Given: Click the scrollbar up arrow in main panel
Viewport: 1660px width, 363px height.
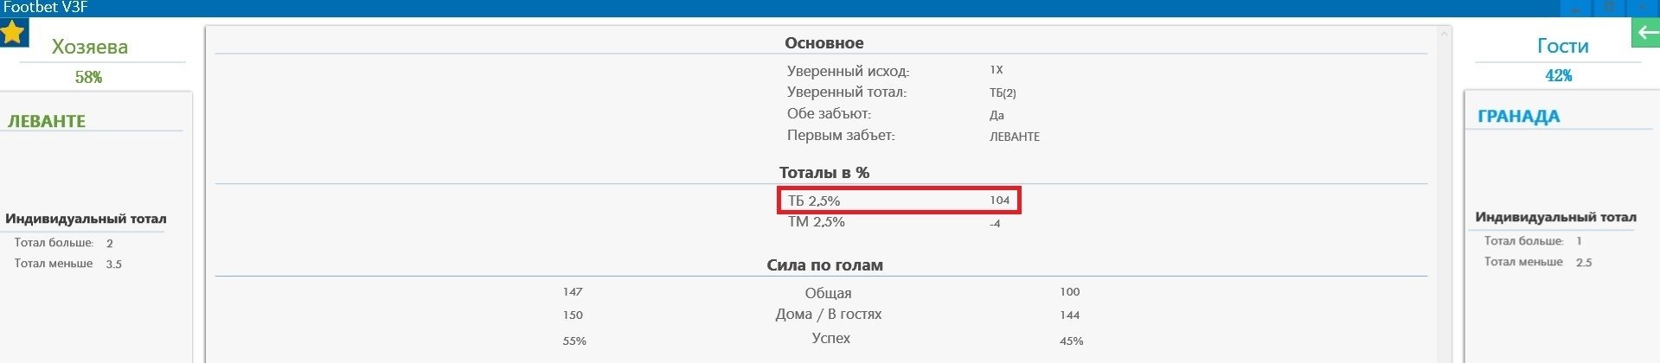Looking at the screenshot, I should (1443, 35).
